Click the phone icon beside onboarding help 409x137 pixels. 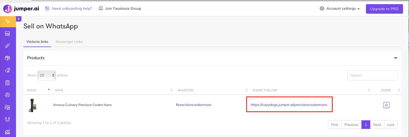tap(47, 8)
